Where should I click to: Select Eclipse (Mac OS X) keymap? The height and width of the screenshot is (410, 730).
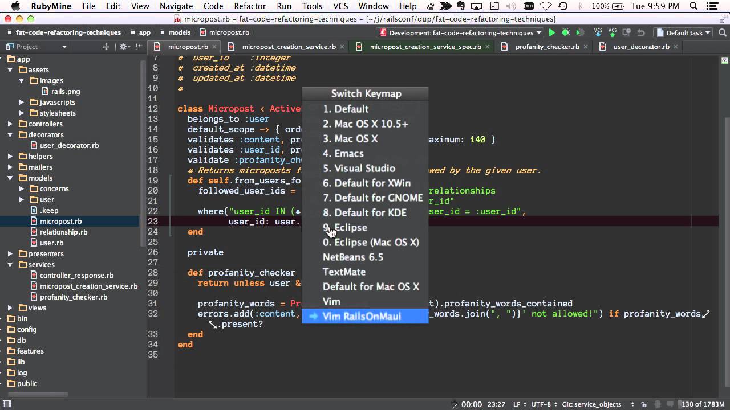(x=365, y=242)
